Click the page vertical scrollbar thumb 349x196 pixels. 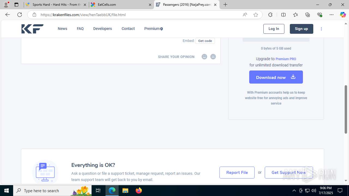pos(346,109)
